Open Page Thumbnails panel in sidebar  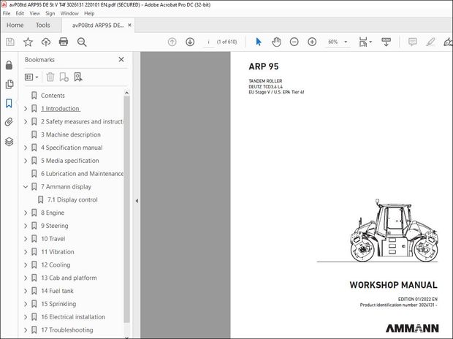(9, 84)
